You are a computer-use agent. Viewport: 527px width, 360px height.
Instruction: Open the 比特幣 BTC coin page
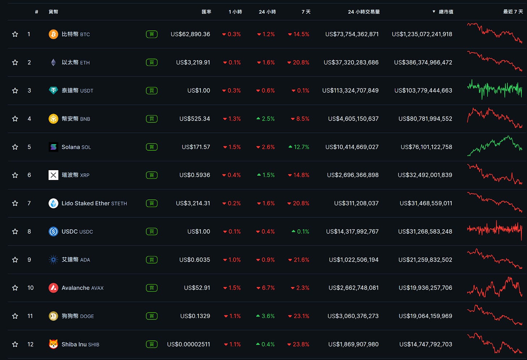click(76, 34)
